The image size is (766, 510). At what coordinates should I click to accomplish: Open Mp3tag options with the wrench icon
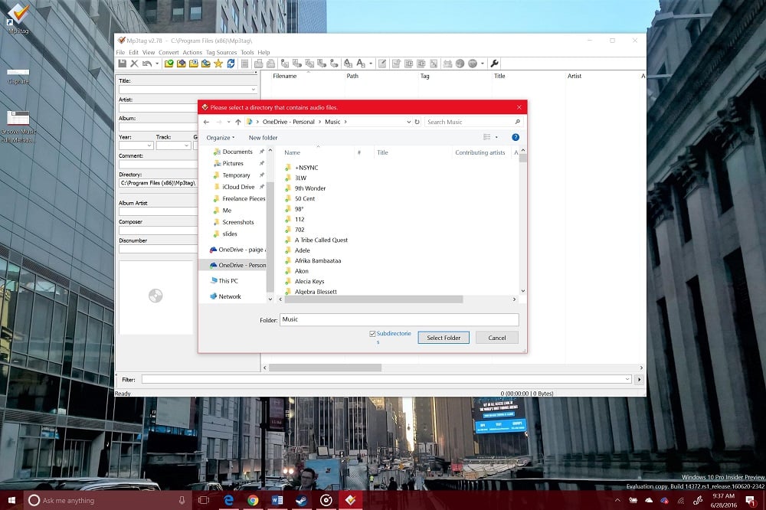click(x=493, y=64)
